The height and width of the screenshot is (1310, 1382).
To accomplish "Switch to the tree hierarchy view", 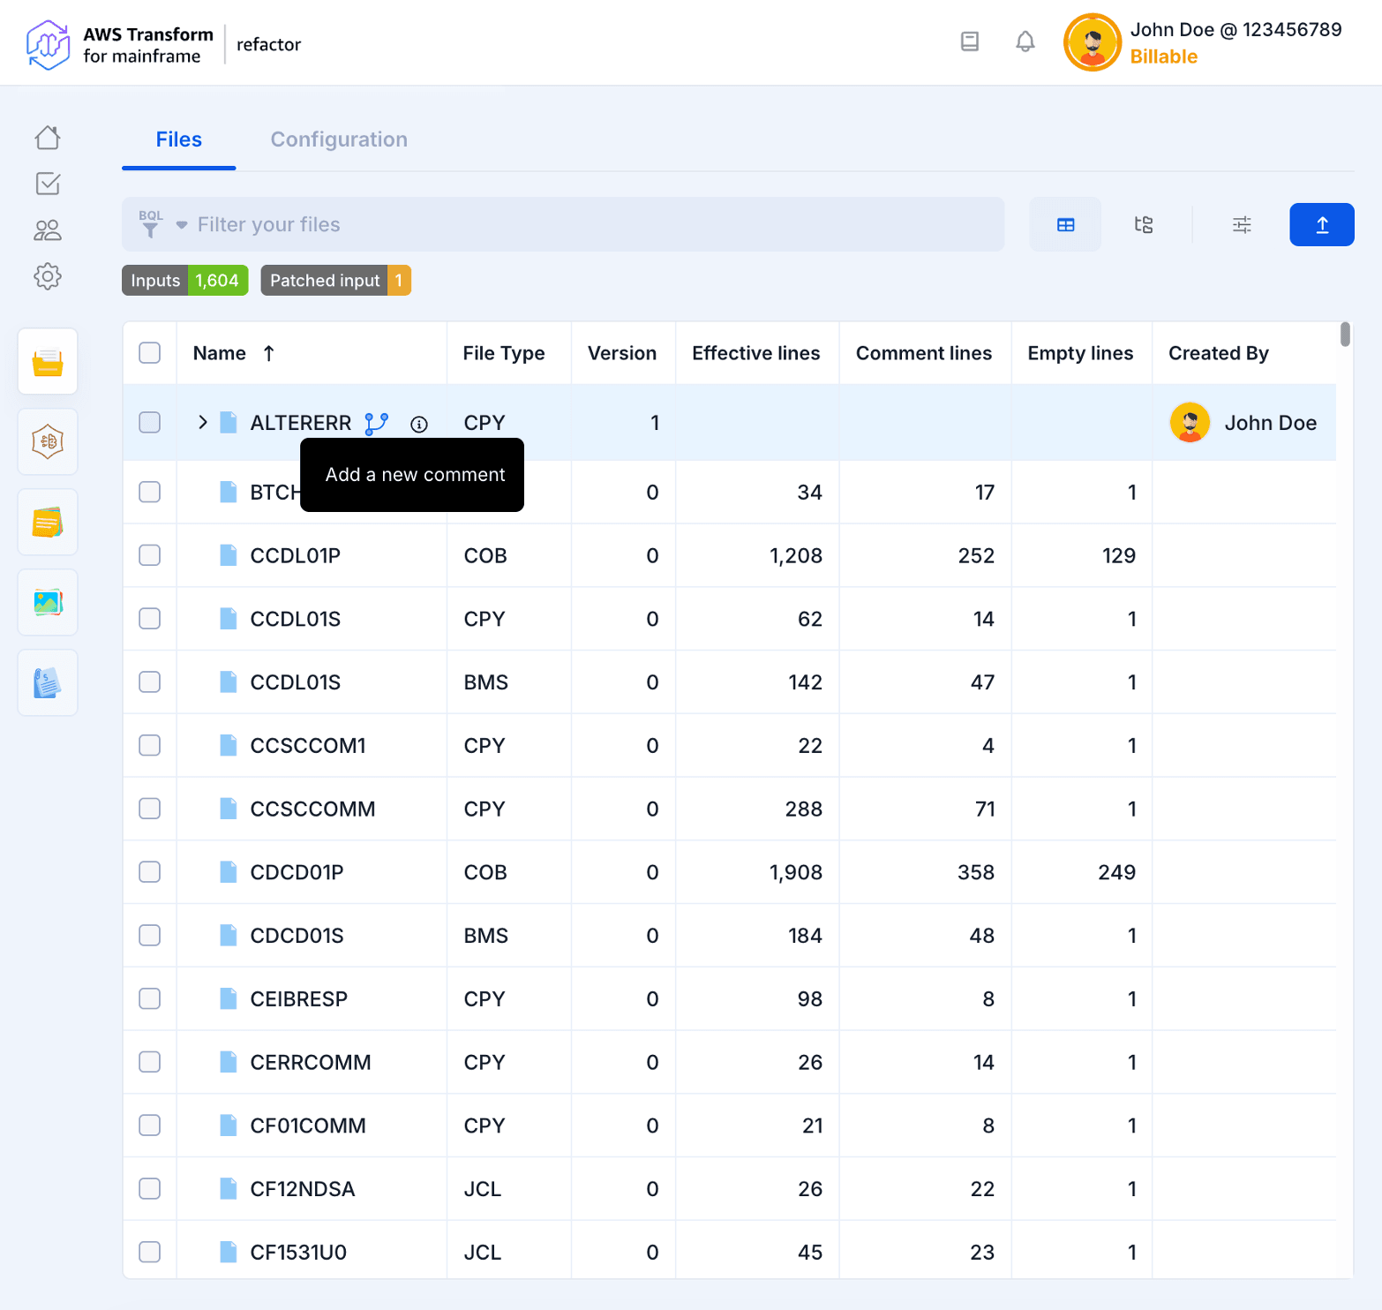I will click(x=1144, y=225).
